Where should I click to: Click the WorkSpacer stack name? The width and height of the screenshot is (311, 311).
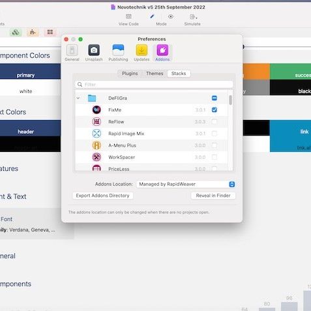click(121, 157)
